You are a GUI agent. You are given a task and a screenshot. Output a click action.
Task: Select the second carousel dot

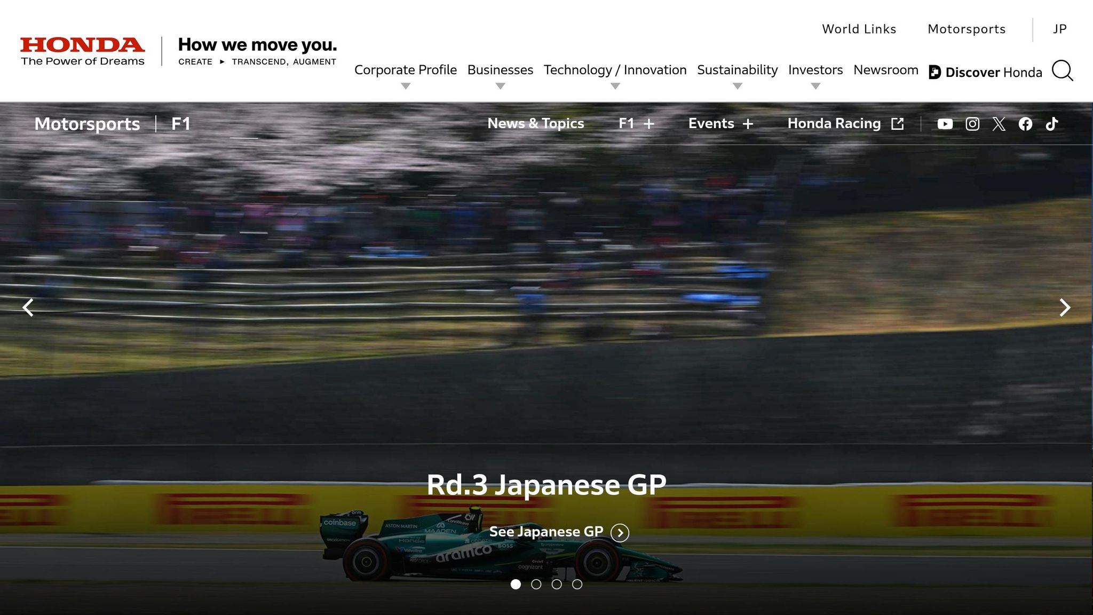pyautogui.click(x=536, y=585)
